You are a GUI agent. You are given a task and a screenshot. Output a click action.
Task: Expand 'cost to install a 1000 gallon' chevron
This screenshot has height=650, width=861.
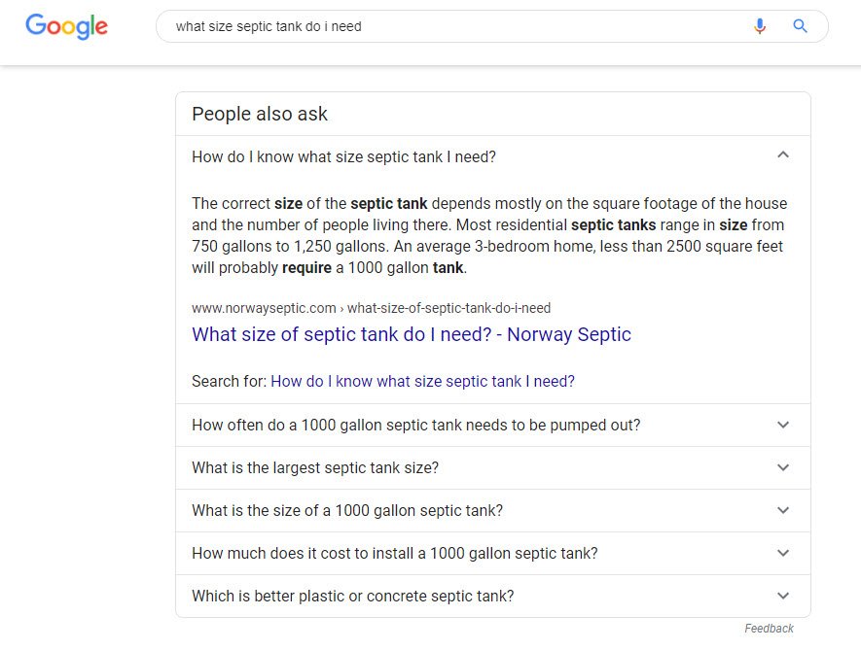point(783,553)
